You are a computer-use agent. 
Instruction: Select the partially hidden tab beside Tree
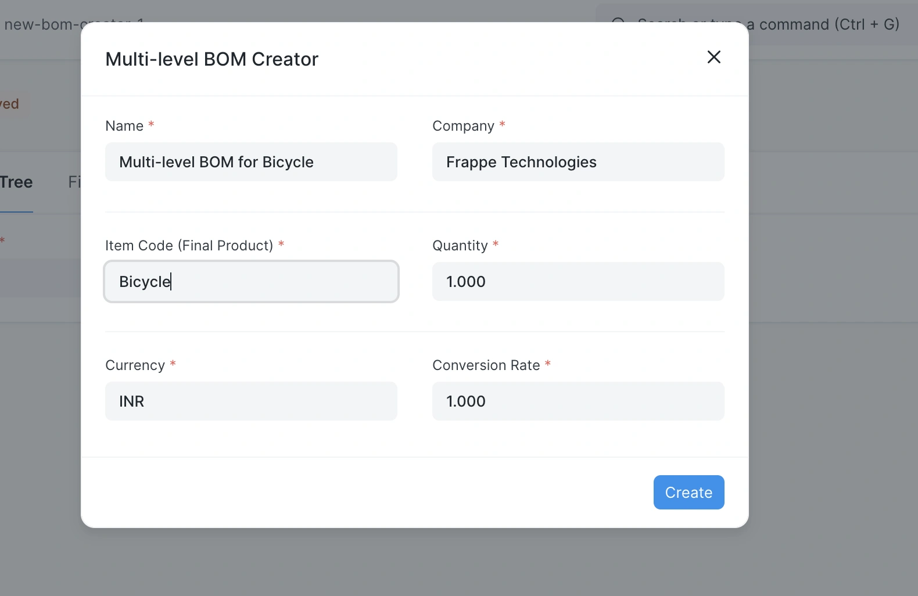tap(74, 182)
